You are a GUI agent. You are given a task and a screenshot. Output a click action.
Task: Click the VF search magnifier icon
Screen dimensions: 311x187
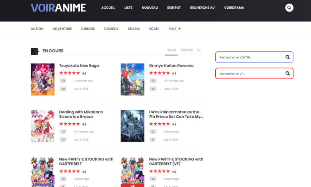pyautogui.click(x=287, y=74)
